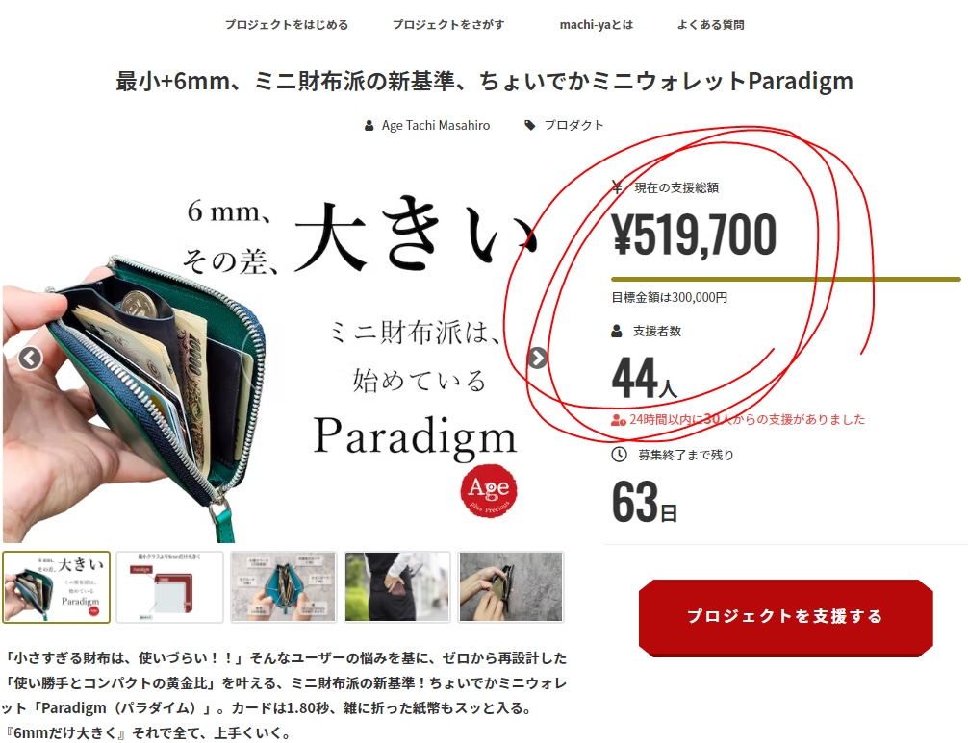Select the red wallet size comparison thumbnail
Screen dimensions: 968x743
point(169,587)
